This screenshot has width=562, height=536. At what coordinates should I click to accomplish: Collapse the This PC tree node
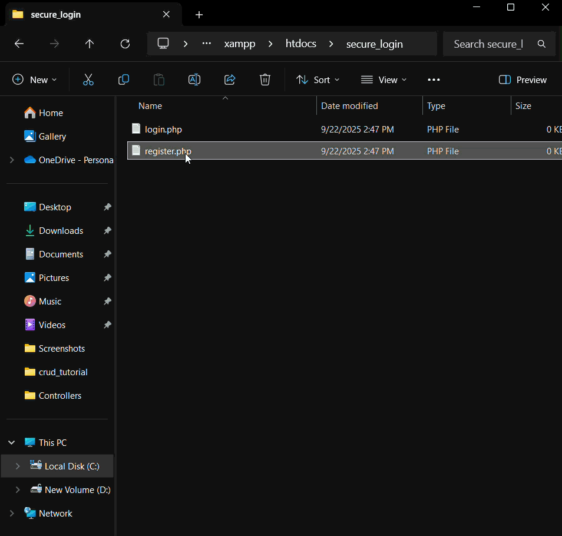[12, 442]
